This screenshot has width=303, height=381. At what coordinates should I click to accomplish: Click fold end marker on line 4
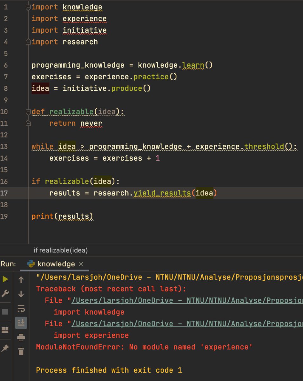[x=28, y=42]
